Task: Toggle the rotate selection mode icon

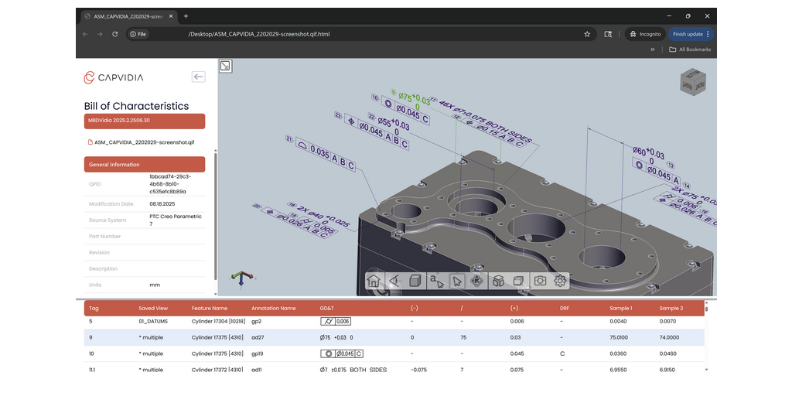Action: pyautogui.click(x=478, y=281)
